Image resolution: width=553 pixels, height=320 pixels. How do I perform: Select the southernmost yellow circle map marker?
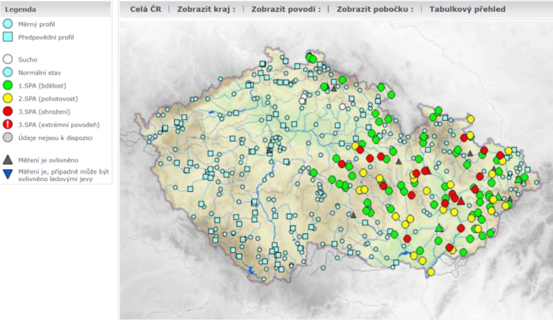click(x=431, y=272)
